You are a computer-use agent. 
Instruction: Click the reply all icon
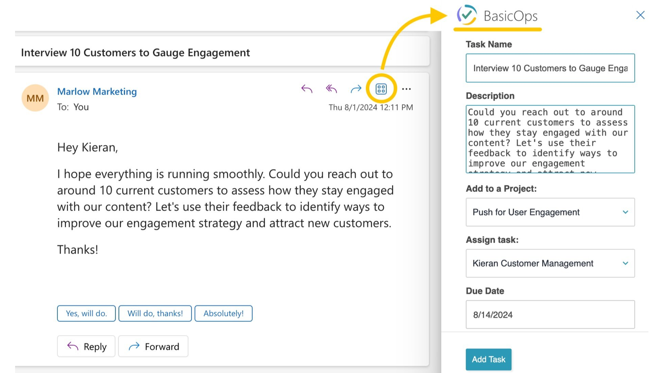coord(331,89)
